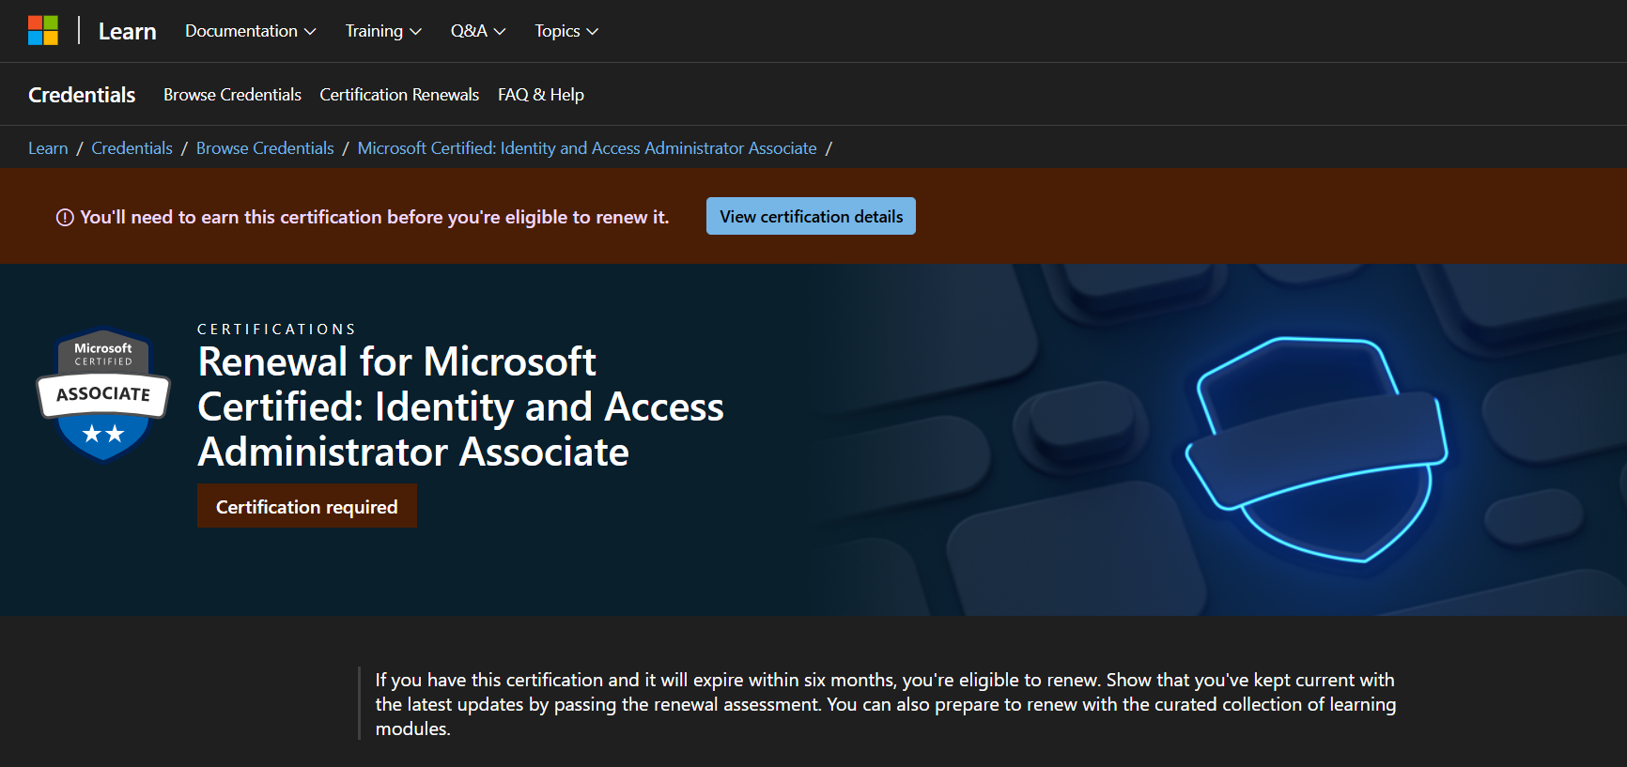The width and height of the screenshot is (1627, 767).
Task: Click the Certification required button
Action: click(x=307, y=506)
